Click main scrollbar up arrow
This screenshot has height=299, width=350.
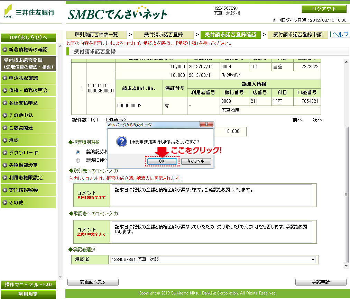coord(346,62)
